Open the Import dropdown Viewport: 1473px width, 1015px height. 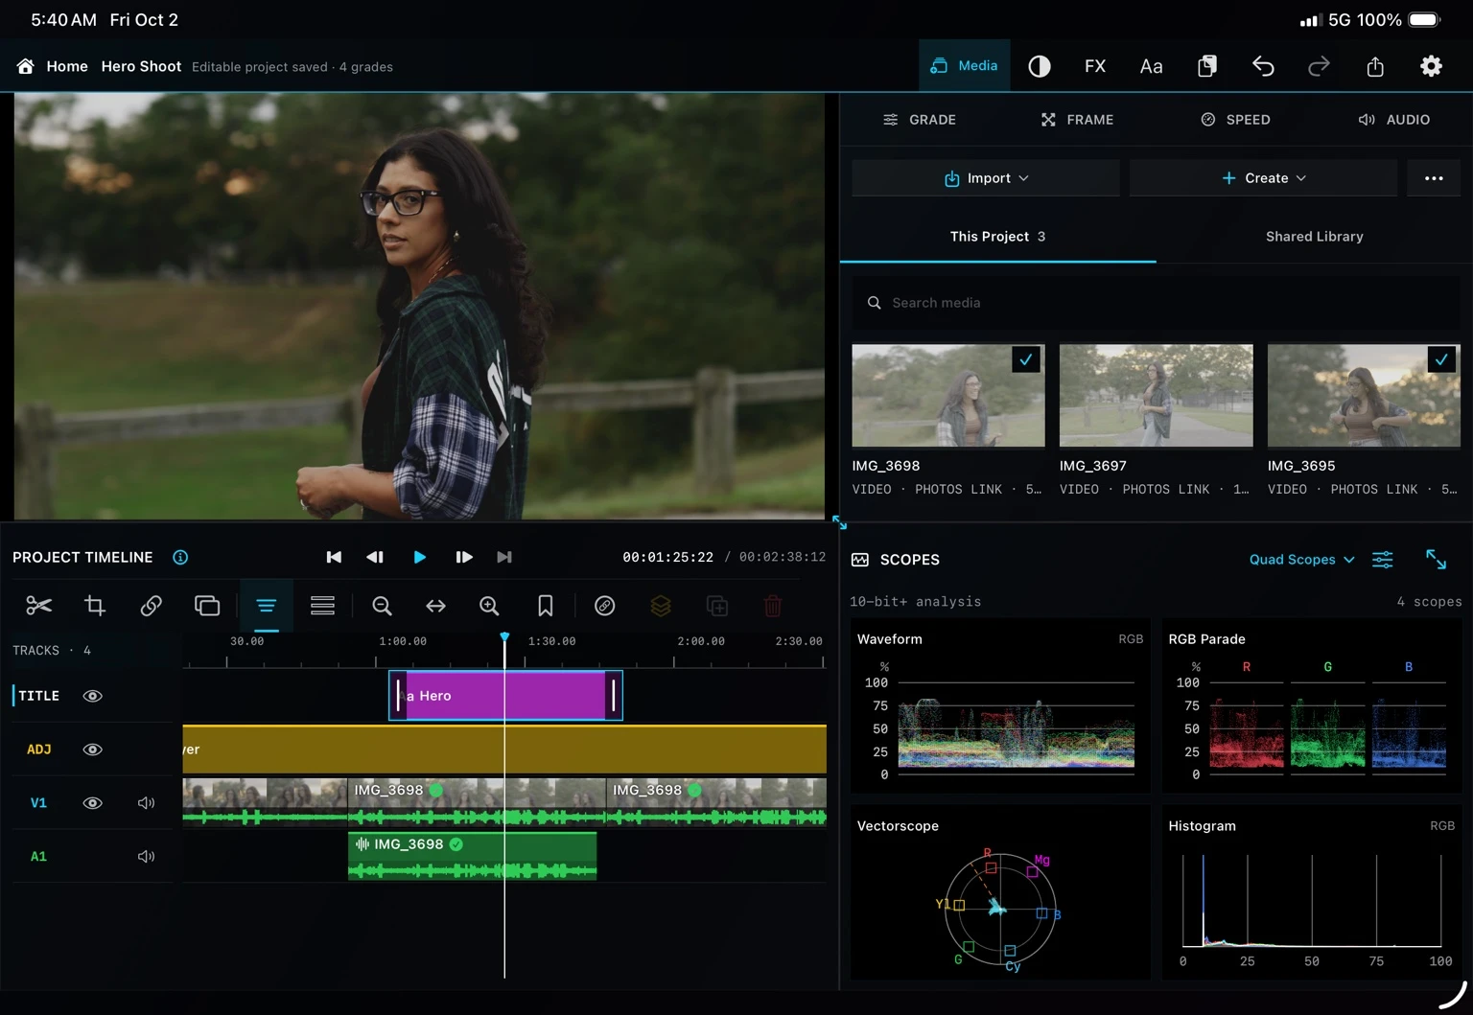point(986,178)
